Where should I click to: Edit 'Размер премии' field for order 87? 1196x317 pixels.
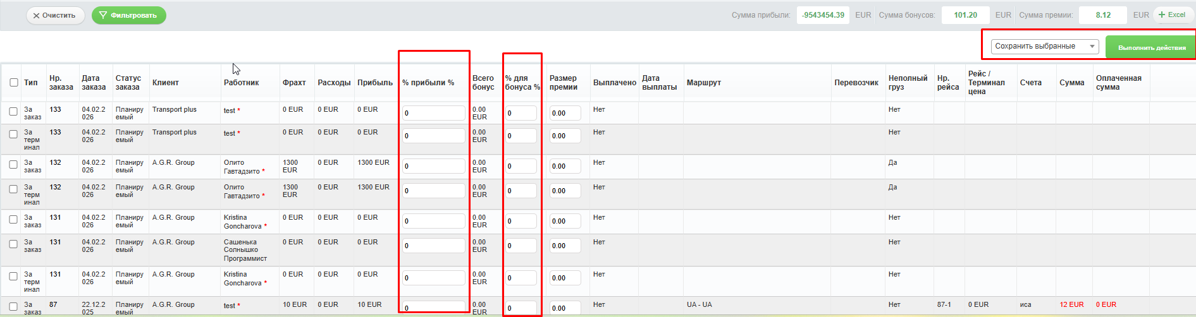coord(564,308)
